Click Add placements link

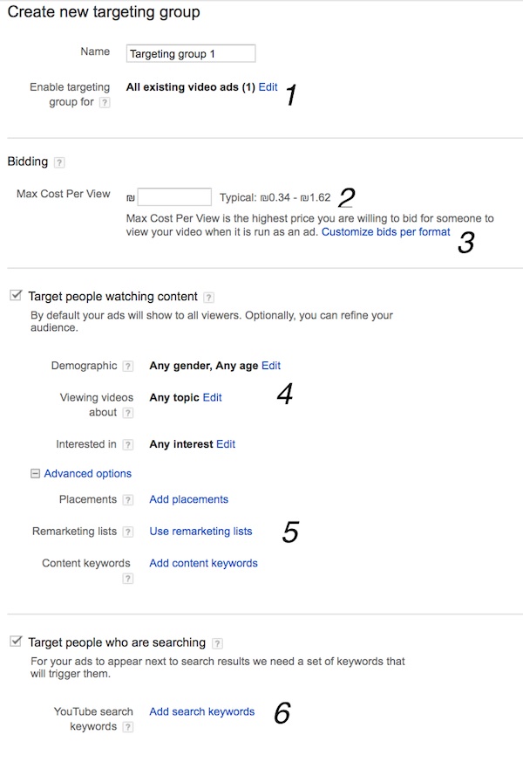pos(189,499)
